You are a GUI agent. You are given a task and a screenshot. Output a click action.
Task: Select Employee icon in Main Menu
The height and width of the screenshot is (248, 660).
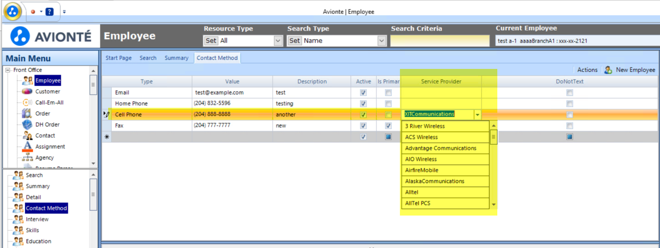[x=28, y=81]
